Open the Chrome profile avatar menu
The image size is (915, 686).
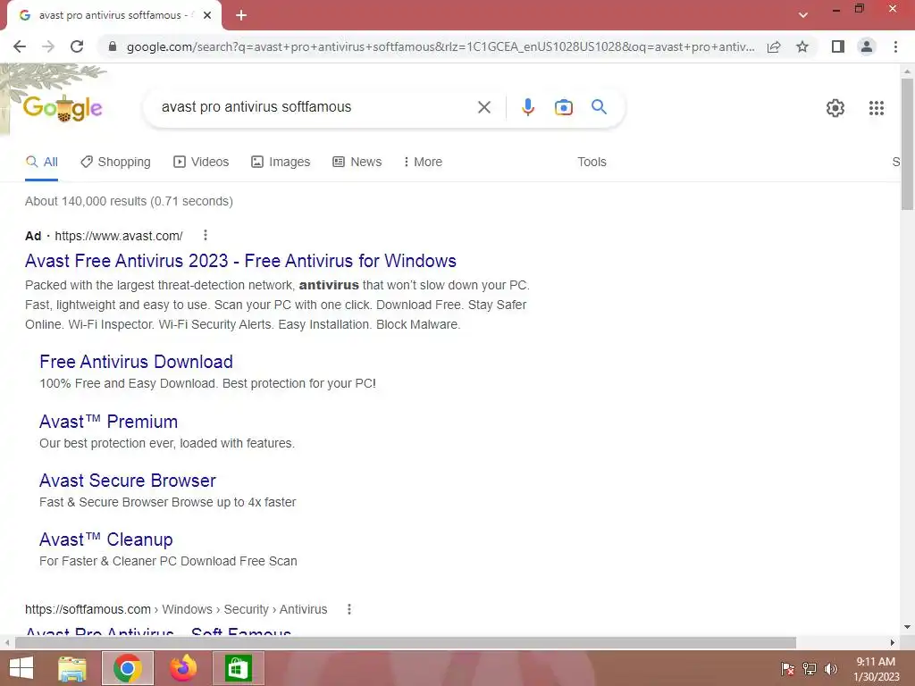pos(867,46)
